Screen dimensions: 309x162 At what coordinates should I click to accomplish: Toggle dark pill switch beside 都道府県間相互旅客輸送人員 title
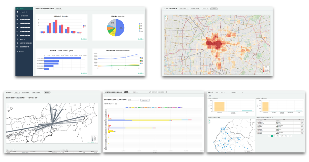pyautogui.click(x=126, y=92)
